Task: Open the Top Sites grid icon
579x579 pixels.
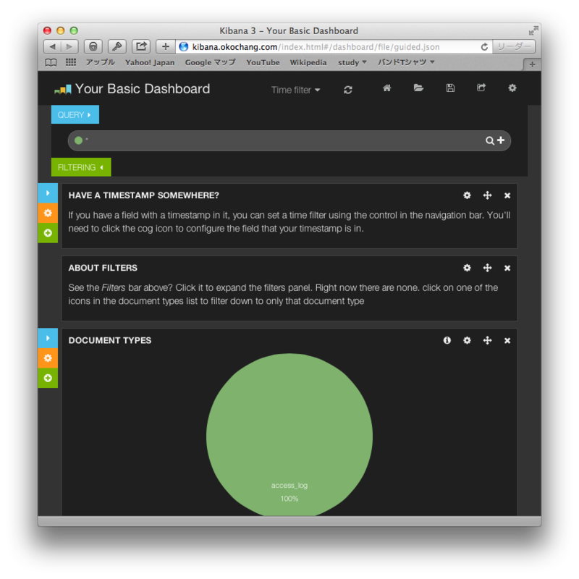Action: pyautogui.click(x=70, y=62)
